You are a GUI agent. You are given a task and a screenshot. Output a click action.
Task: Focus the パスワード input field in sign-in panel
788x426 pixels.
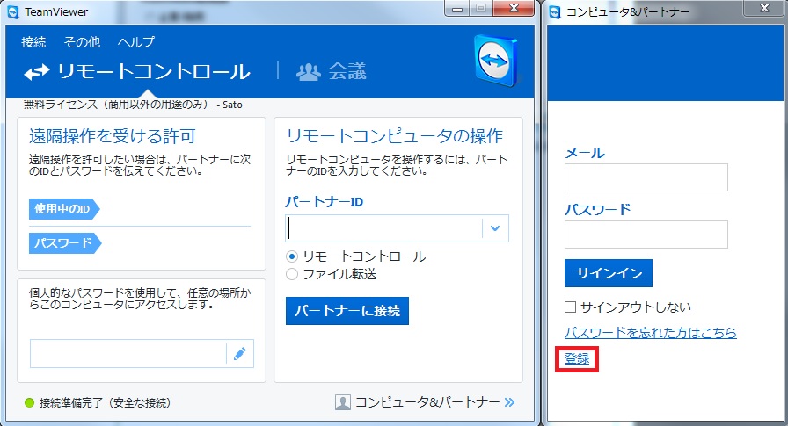click(x=646, y=235)
